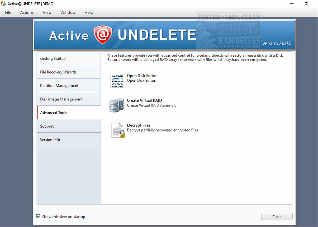The image size is (318, 227).
Task: Click the Open Disk Editor title link
Action: click(x=142, y=76)
